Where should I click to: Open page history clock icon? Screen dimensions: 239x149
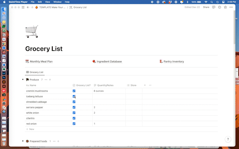click(x=219, y=7)
